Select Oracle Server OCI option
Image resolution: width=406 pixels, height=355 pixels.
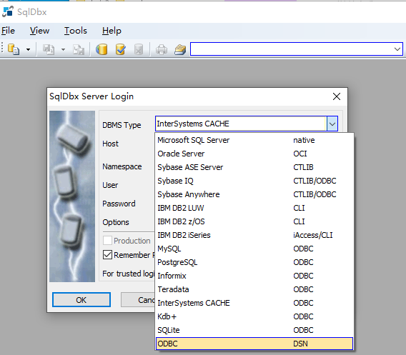pyautogui.click(x=254, y=154)
